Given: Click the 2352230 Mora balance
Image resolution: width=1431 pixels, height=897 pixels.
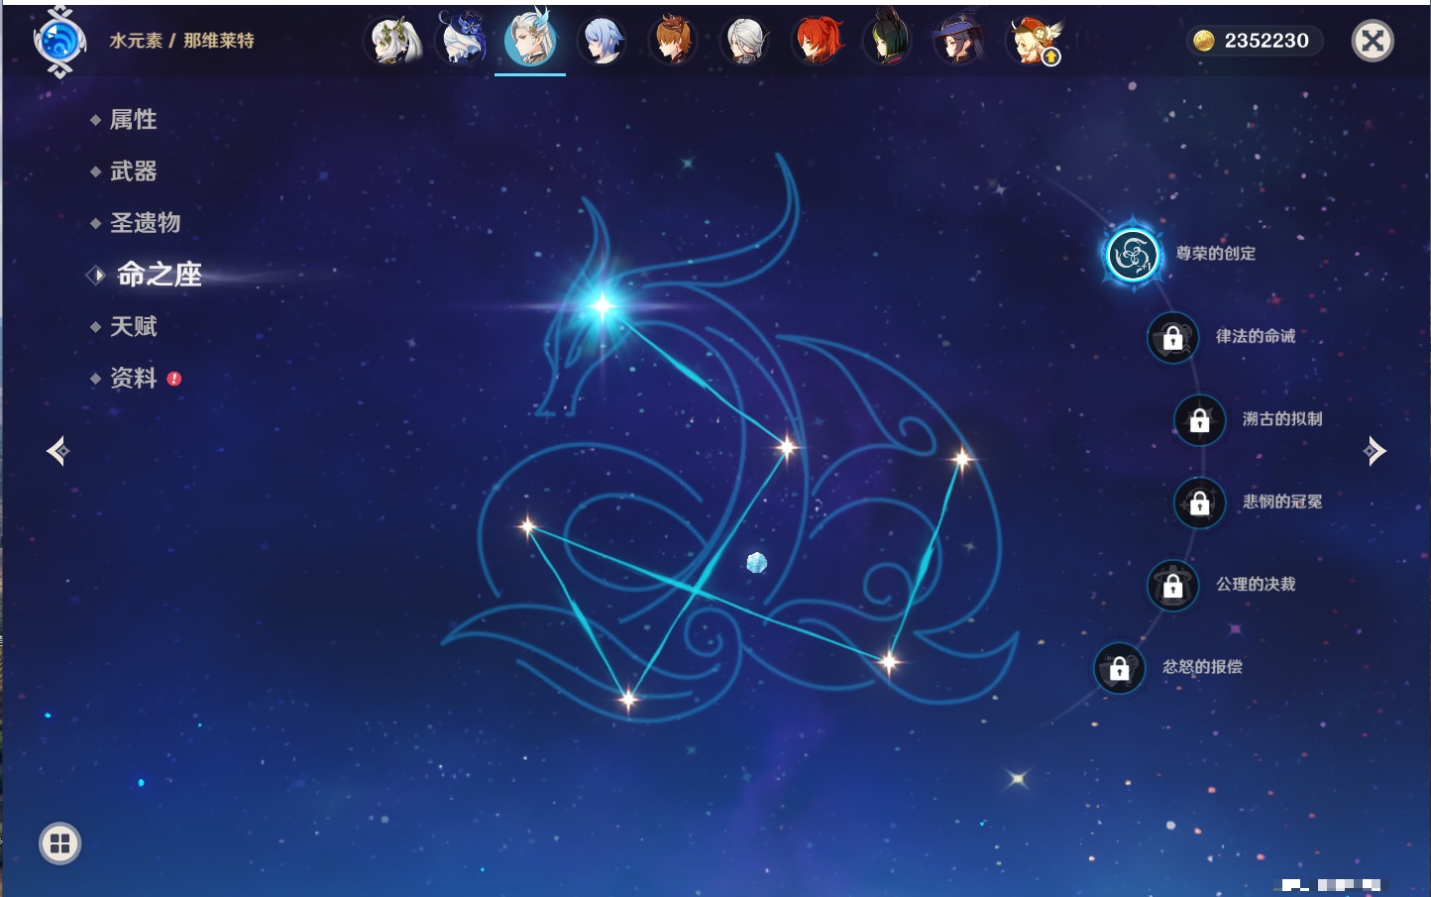Looking at the screenshot, I should (1266, 41).
